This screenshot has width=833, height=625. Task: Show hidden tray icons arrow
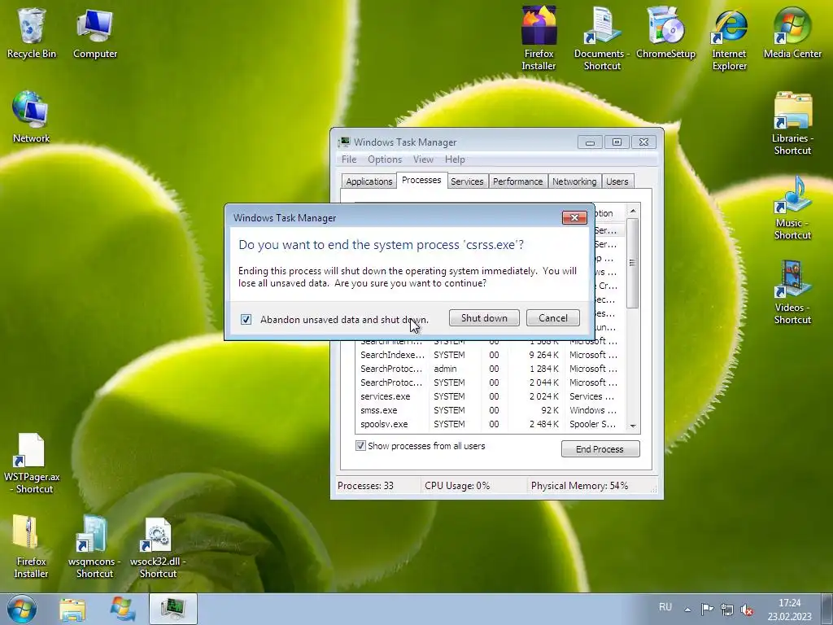click(x=687, y=609)
